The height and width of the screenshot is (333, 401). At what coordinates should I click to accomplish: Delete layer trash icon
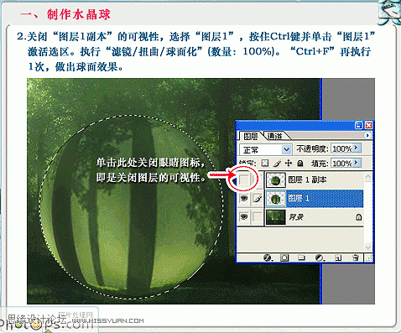tap(356, 258)
